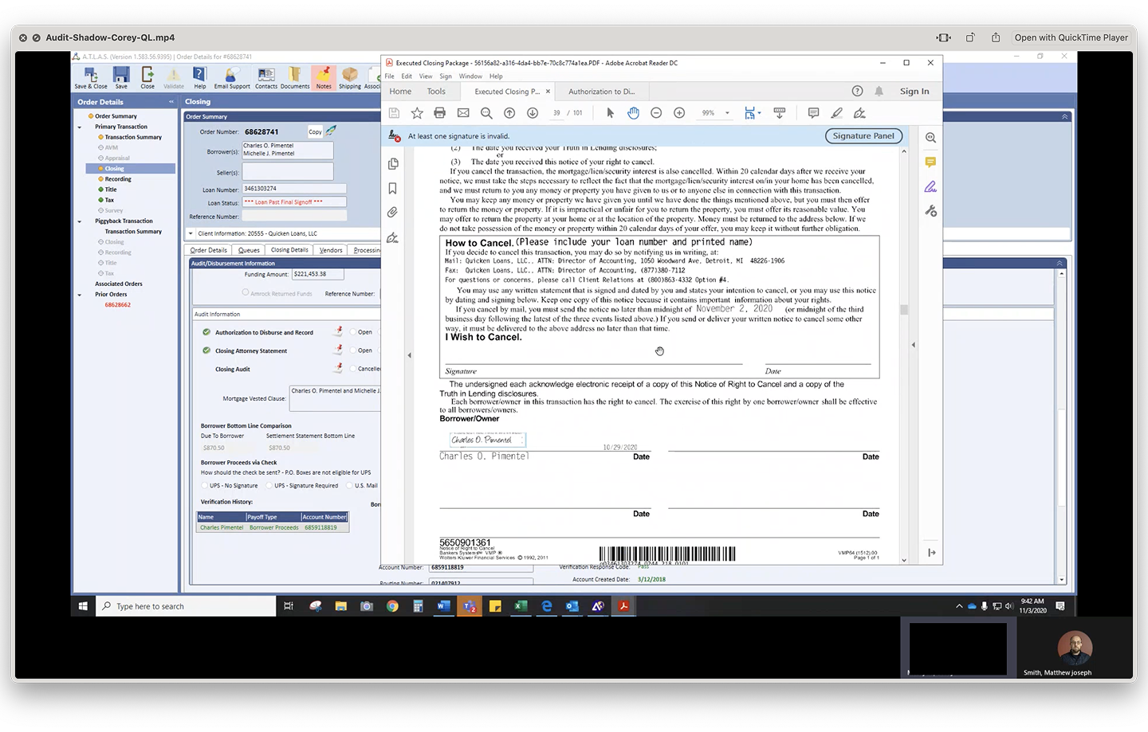Image resolution: width=1148 pixels, height=732 pixels.
Task: Go to the previous PDF page
Action: click(509, 113)
